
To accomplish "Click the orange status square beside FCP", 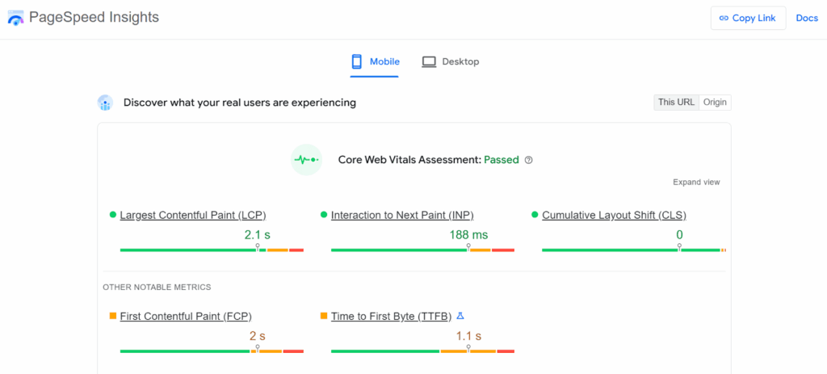I will tap(112, 316).
